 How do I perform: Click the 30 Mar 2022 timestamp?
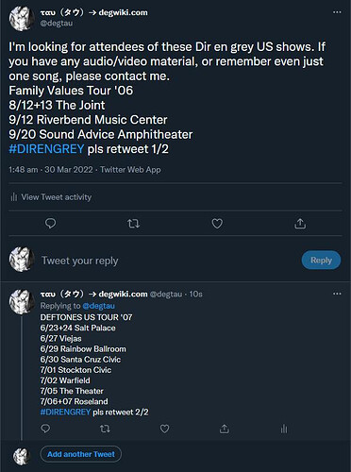point(69,170)
